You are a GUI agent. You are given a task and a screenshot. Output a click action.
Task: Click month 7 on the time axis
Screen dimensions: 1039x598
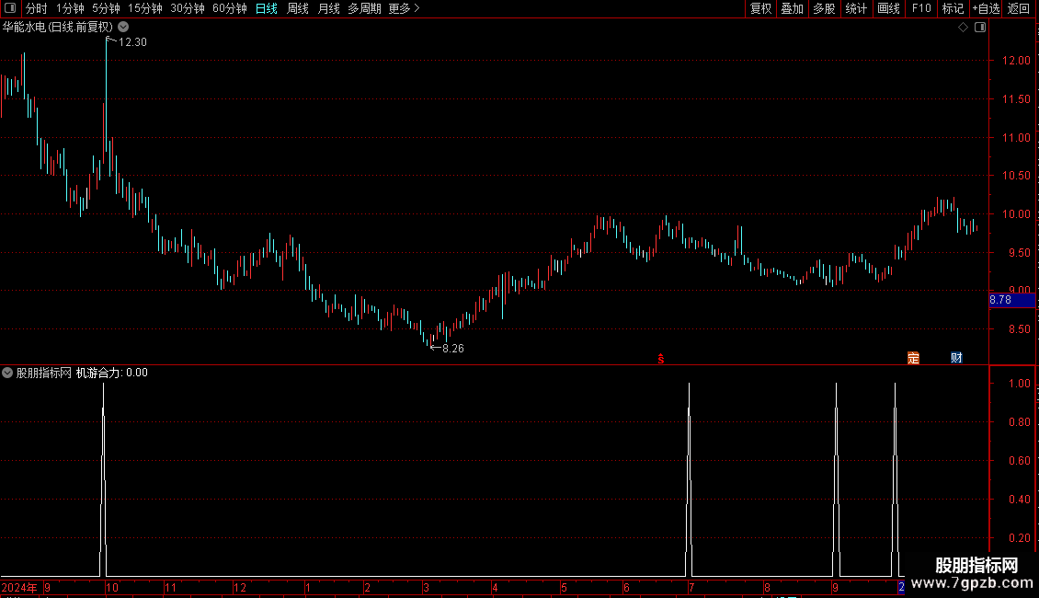coord(691,587)
